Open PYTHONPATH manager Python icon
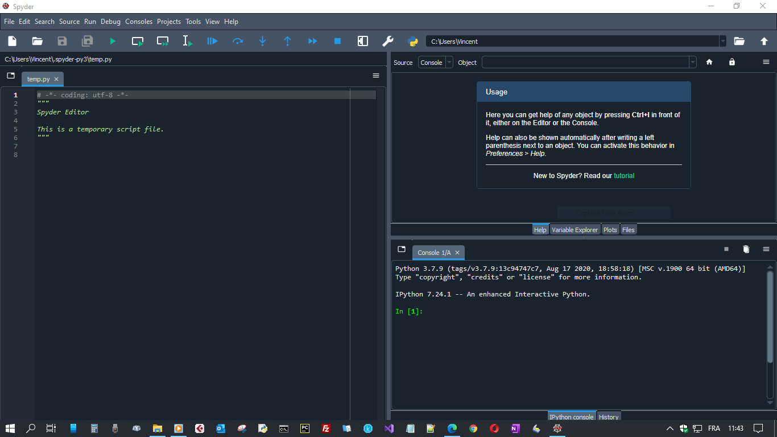The width and height of the screenshot is (777, 437). click(413, 41)
